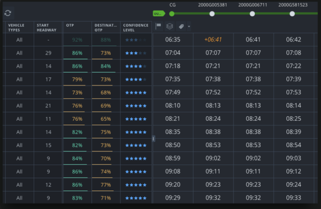Click the 68% destination OTP value
Screen dimensions: 321x209
106,92
